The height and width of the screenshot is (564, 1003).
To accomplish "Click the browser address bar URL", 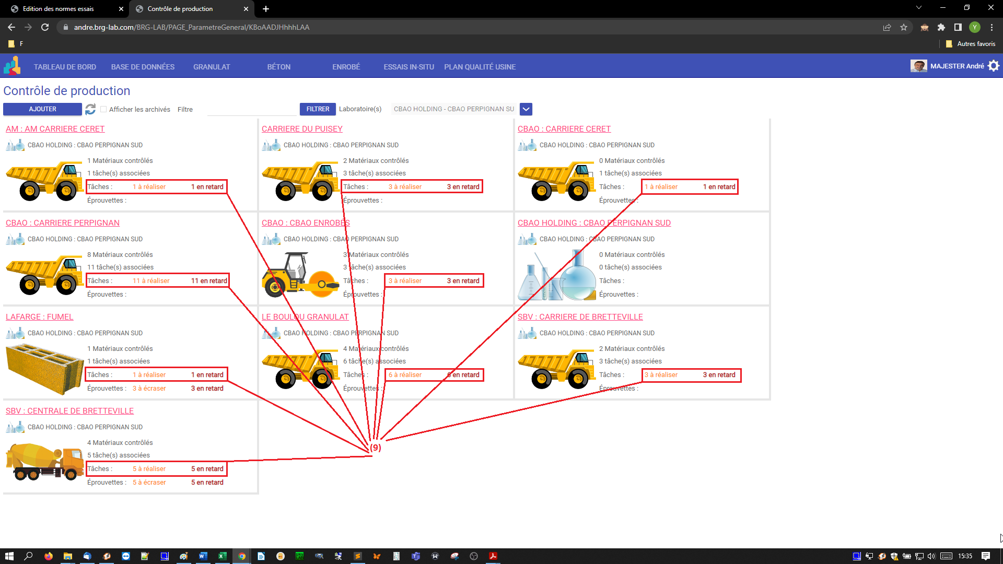I will click(192, 27).
